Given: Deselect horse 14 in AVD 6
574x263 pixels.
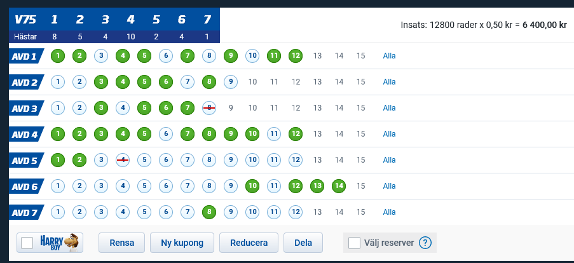Looking at the screenshot, I should (339, 186).
